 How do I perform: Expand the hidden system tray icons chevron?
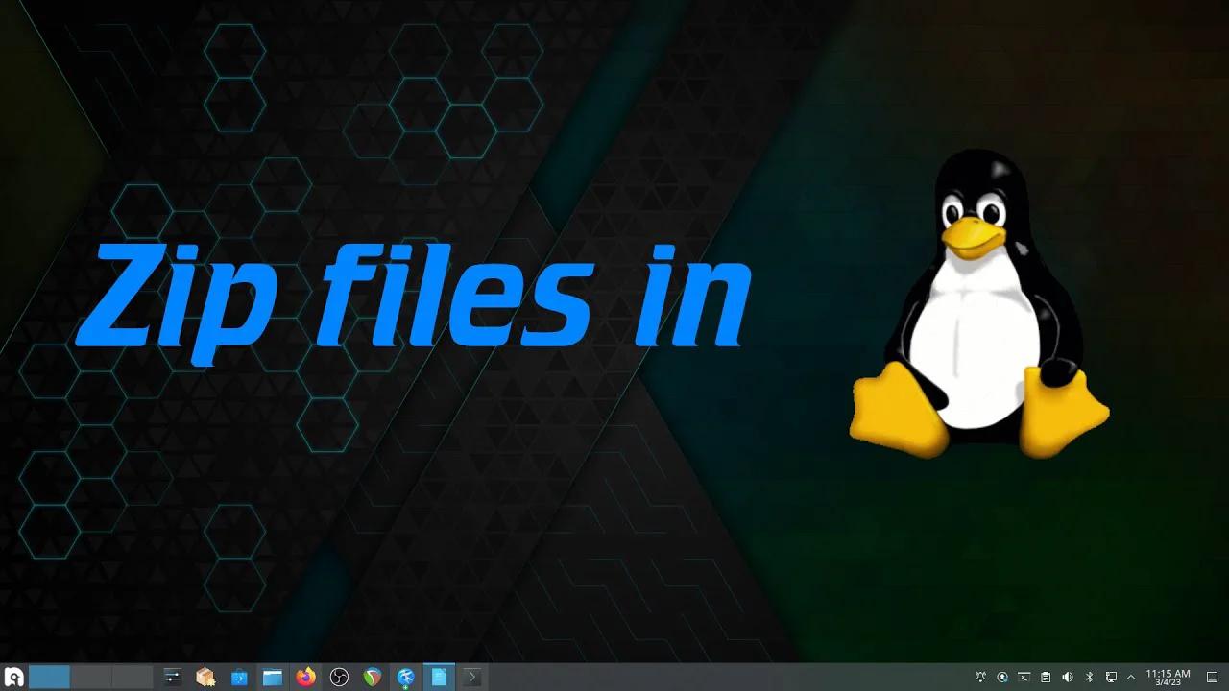1130,677
